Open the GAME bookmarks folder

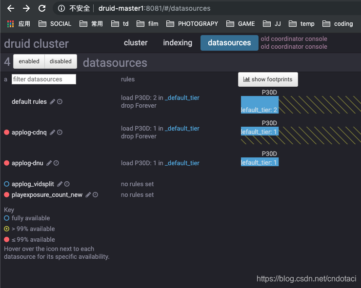tap(241, 24)
